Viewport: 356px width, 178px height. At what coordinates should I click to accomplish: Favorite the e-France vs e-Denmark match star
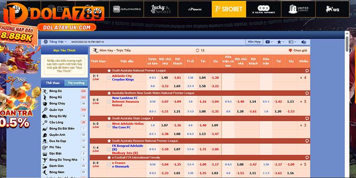click(109, 165)
